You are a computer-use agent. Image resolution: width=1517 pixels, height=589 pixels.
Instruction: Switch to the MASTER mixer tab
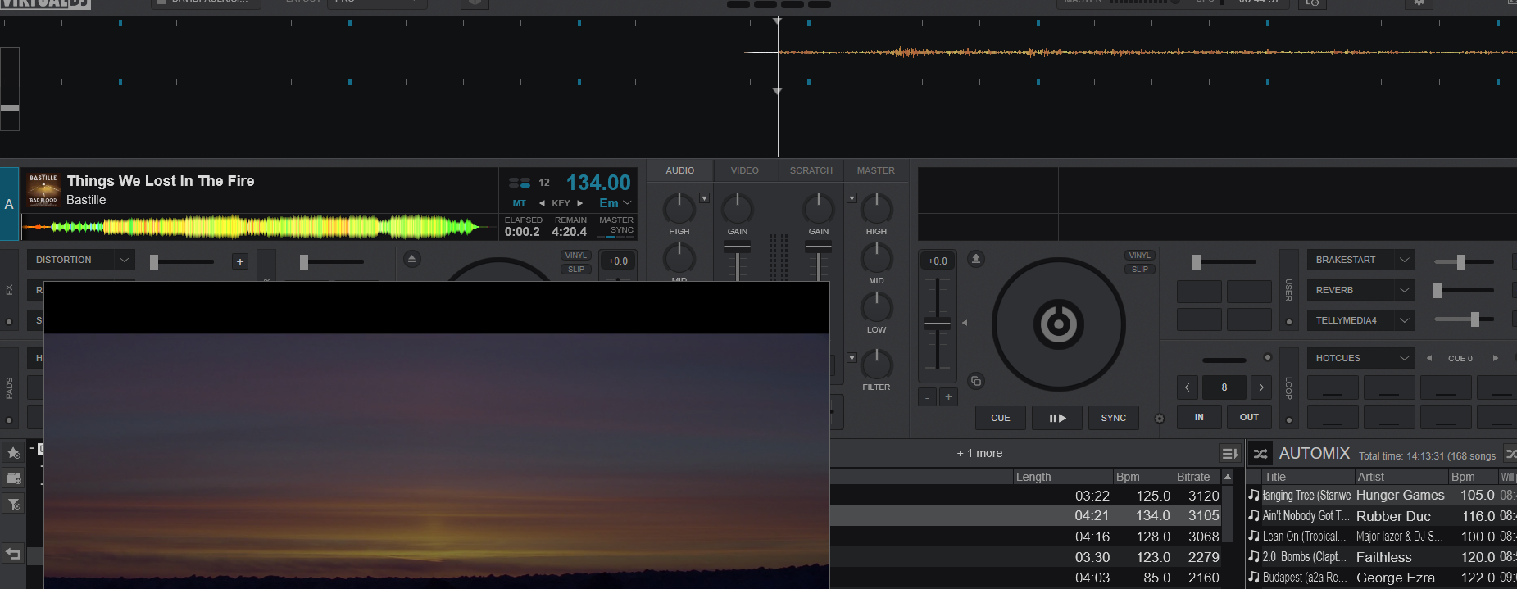(876, 170)
